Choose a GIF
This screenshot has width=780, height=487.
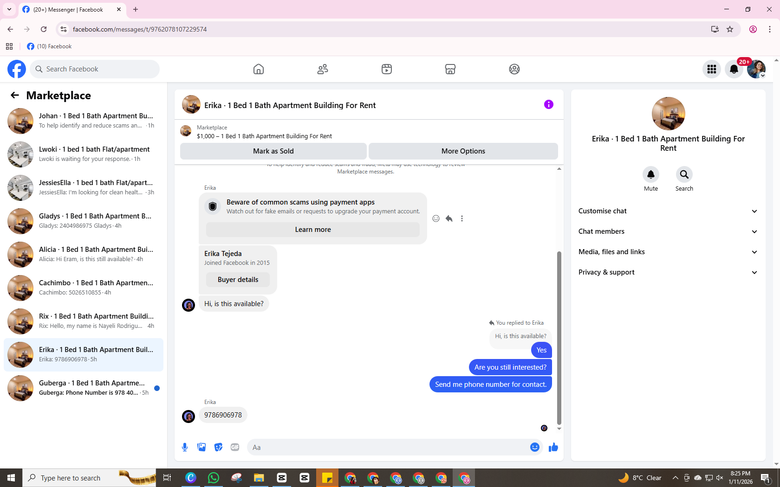[x=235, y=447]
